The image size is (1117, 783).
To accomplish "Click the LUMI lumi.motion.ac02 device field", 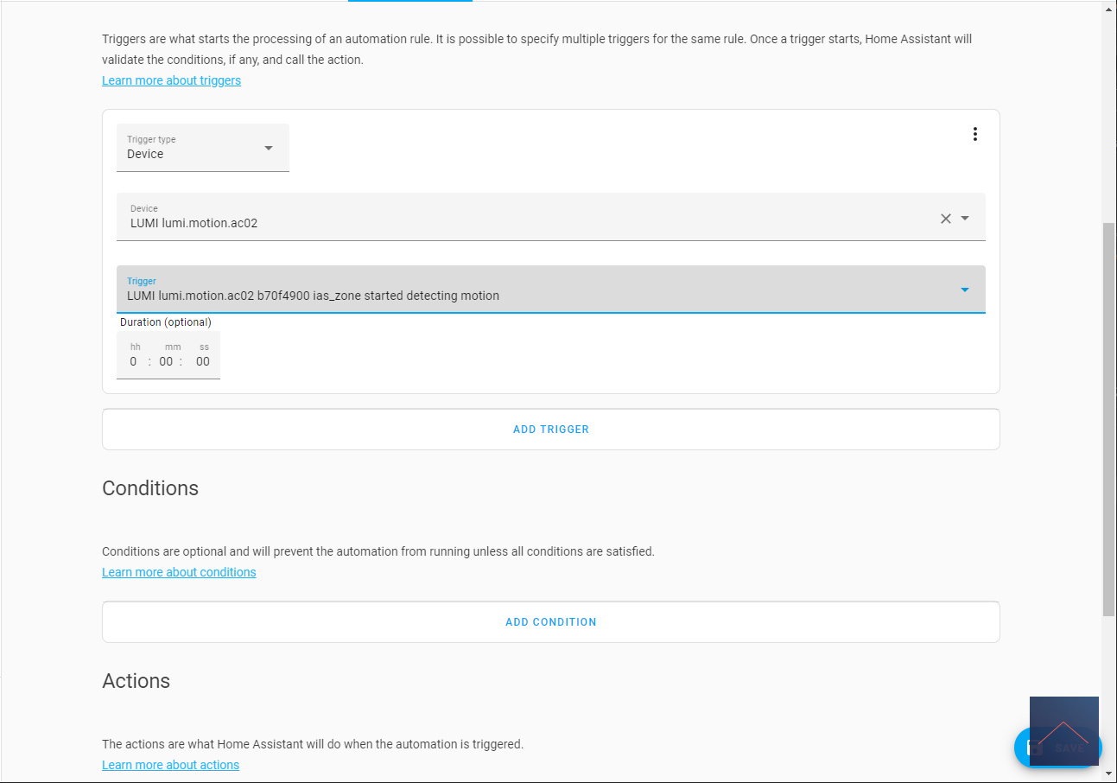I will coord(551,217).
